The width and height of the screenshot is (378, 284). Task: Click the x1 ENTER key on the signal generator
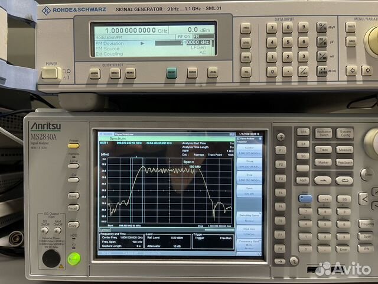(322, 71)
